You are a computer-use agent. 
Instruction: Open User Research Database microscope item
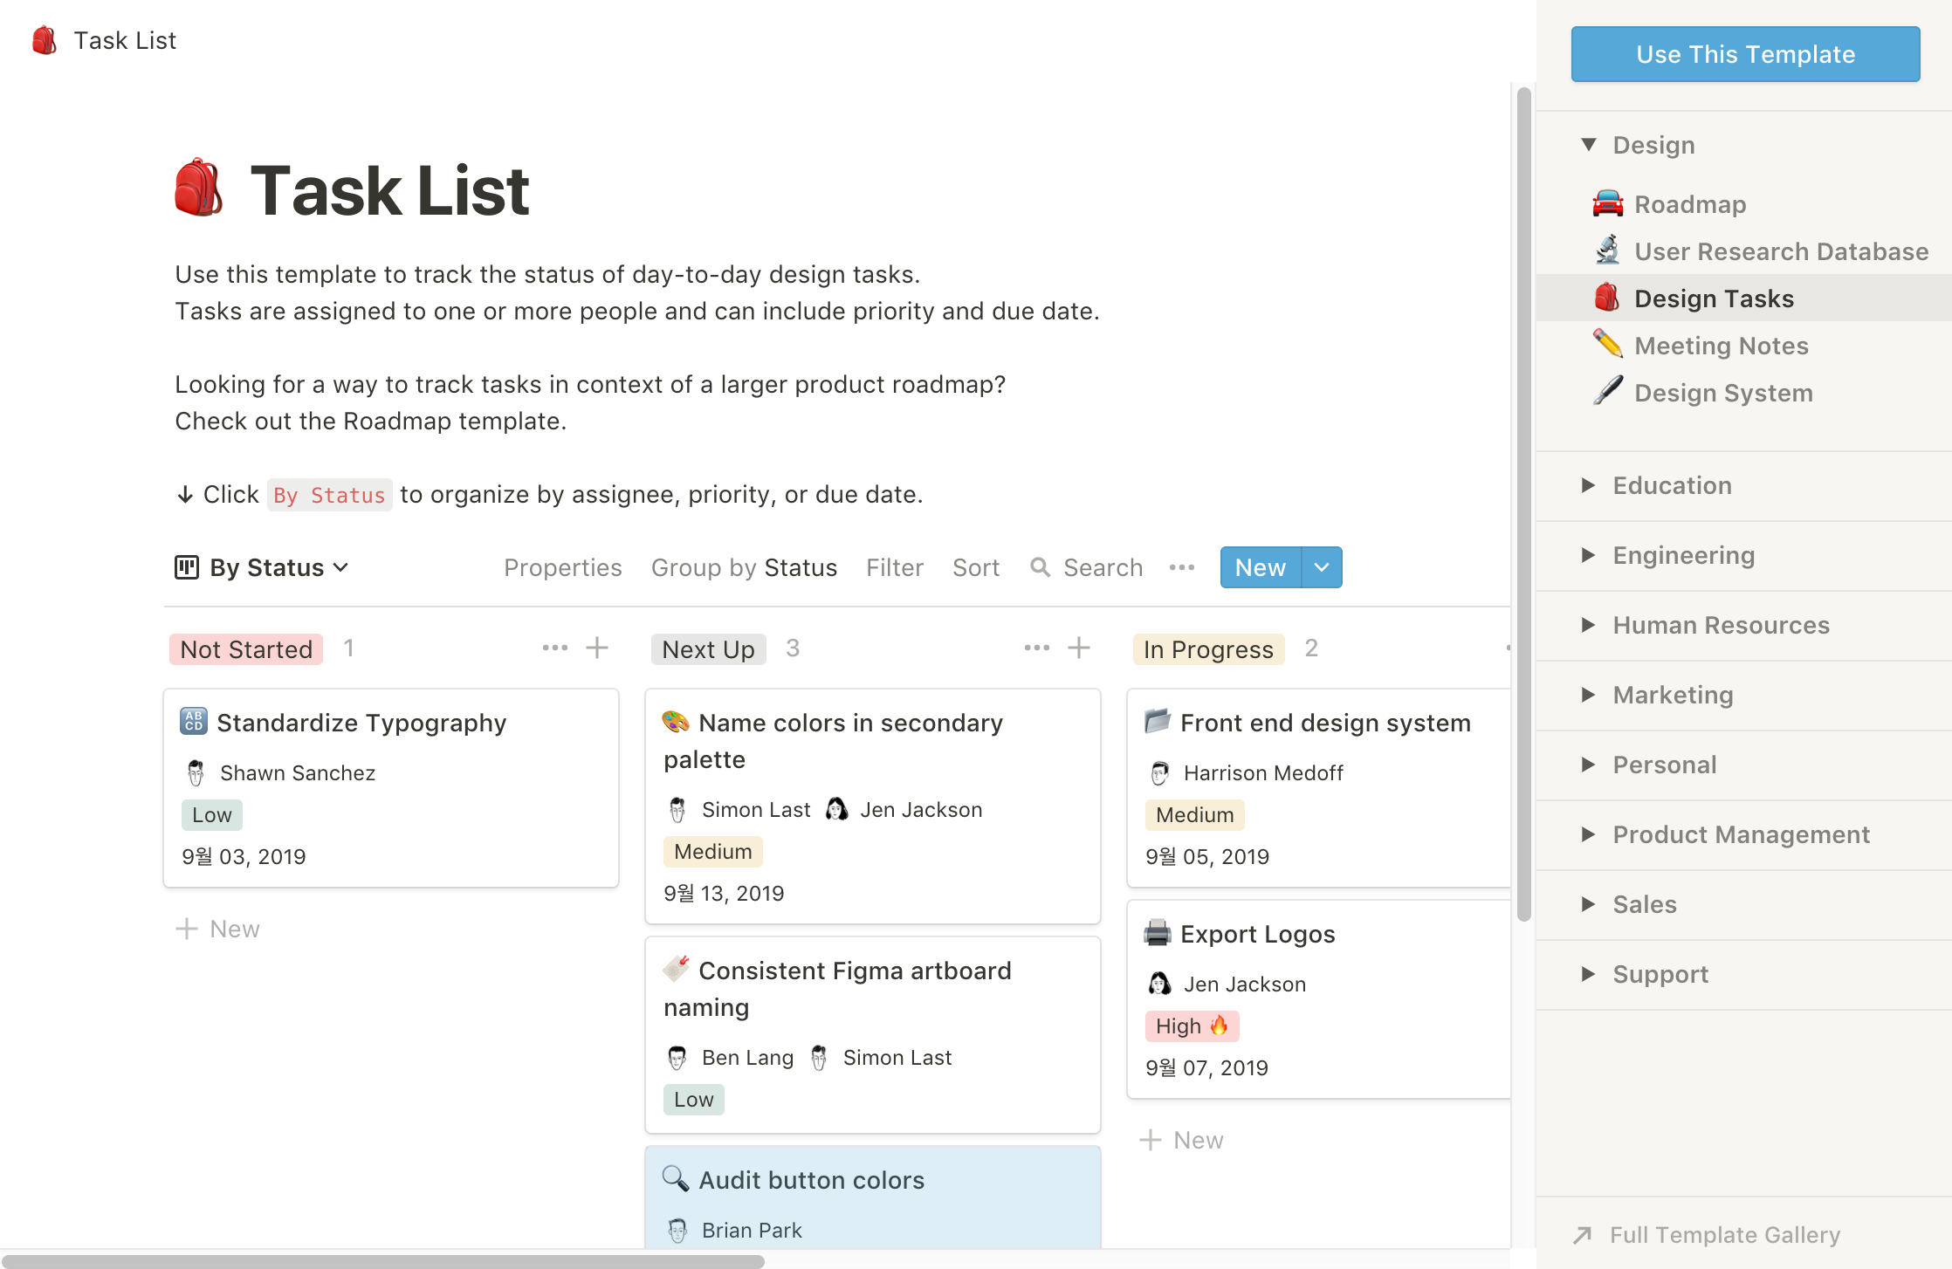point(1781,251)
